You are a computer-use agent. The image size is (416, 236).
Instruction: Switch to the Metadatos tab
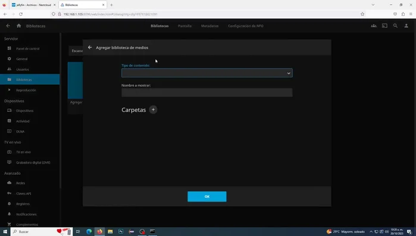pos(209,26)
